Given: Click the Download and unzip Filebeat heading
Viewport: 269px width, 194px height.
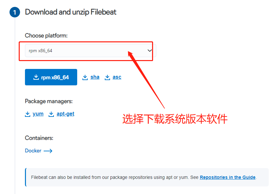Looking at the screenshot, I should click(71, 12).
